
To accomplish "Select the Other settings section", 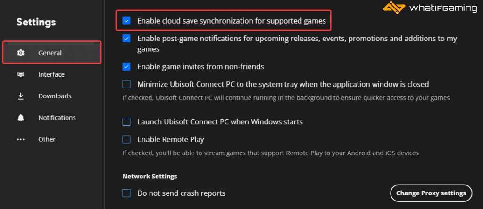I will 47,139.
